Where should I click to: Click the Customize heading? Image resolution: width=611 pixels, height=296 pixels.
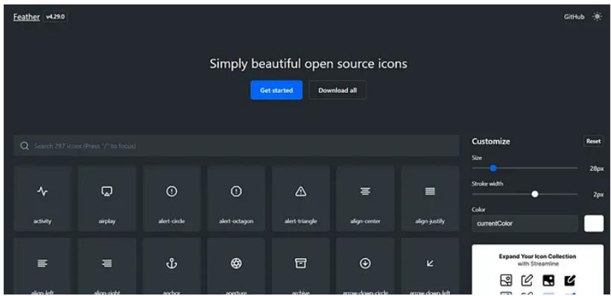490,141
